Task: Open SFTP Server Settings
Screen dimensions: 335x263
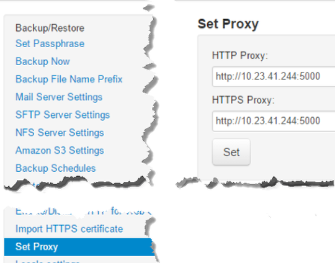Action: 63,115
